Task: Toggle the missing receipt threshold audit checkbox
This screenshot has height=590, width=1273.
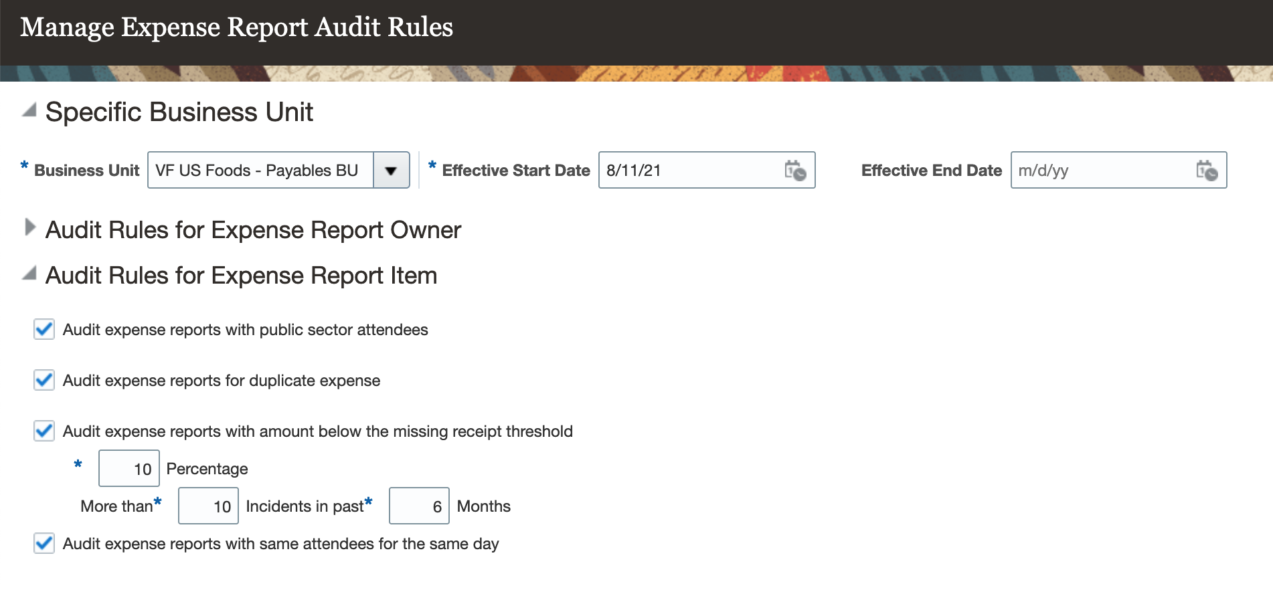Action: (44, 431)
